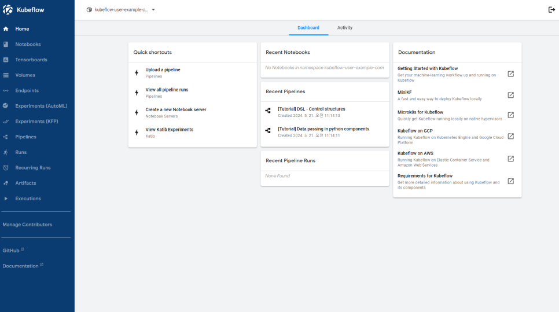559x312 pixels.
Task: Open external link icon for Requirements for Kubeflow
Action: pos(511,181)
